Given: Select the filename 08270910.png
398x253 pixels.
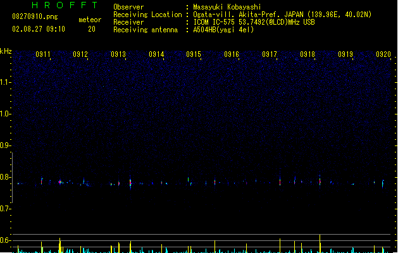Looking at the screenshot, I should (35, 16).
